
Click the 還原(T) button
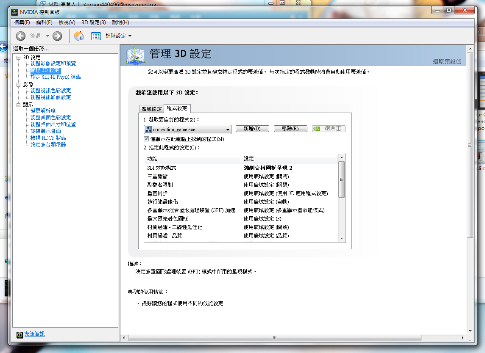[x=329, y=129]
